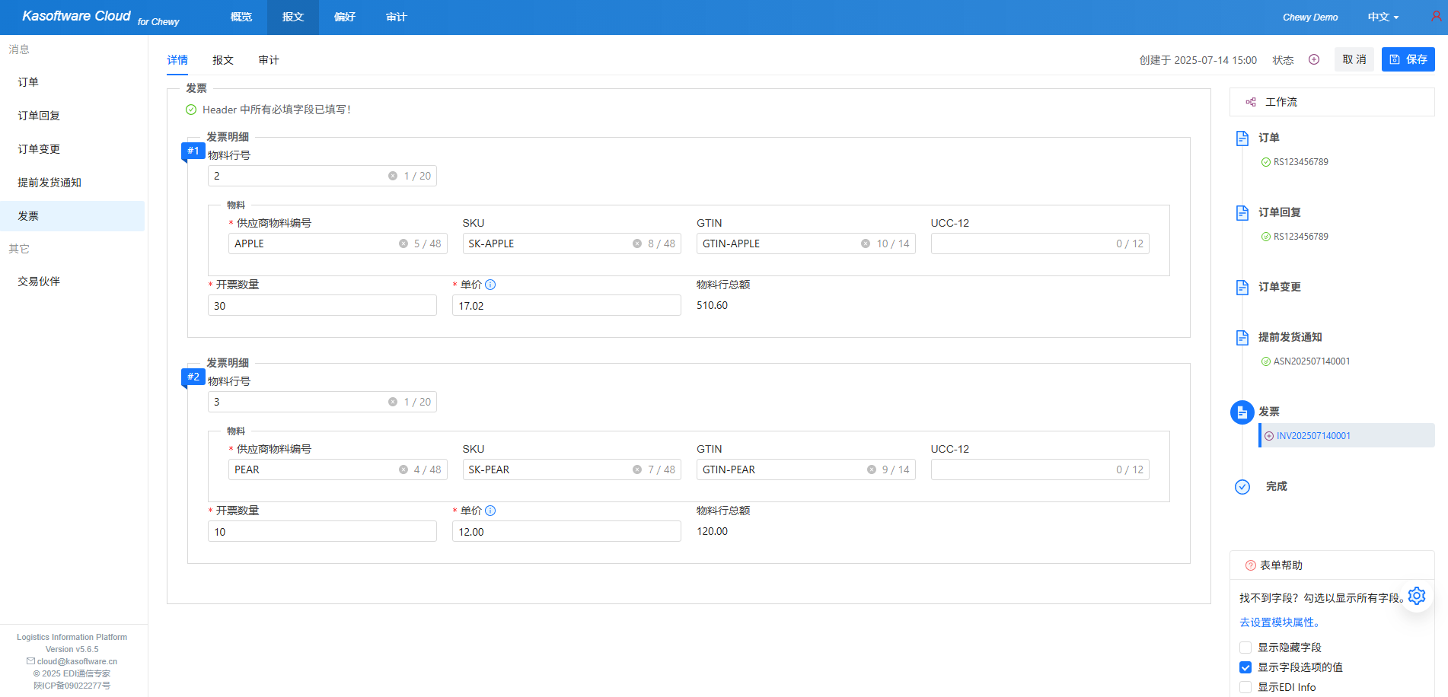Click the 订单回复 document icon in workflow
Image resolution: width=1448 pixels, height=697 pixels.
click(1242, 213)
